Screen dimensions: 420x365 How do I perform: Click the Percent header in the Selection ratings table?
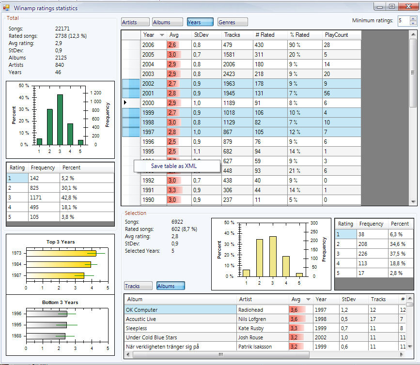click(x=401, y=224)
